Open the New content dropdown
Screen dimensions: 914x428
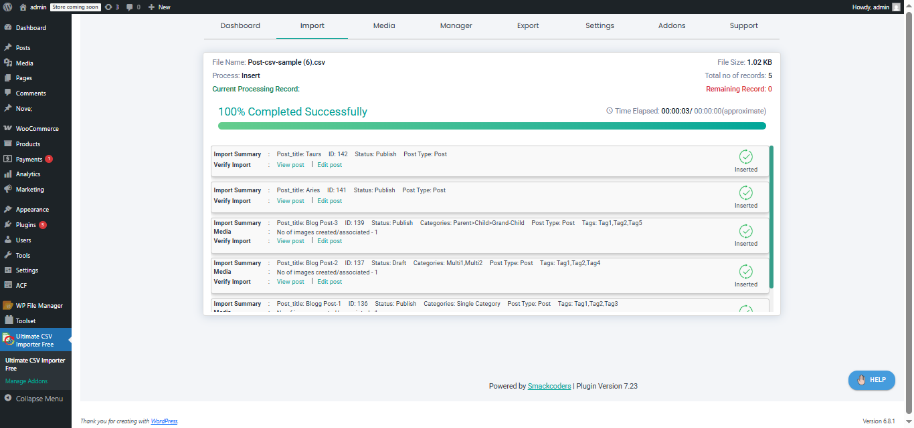tap(159, 7)
